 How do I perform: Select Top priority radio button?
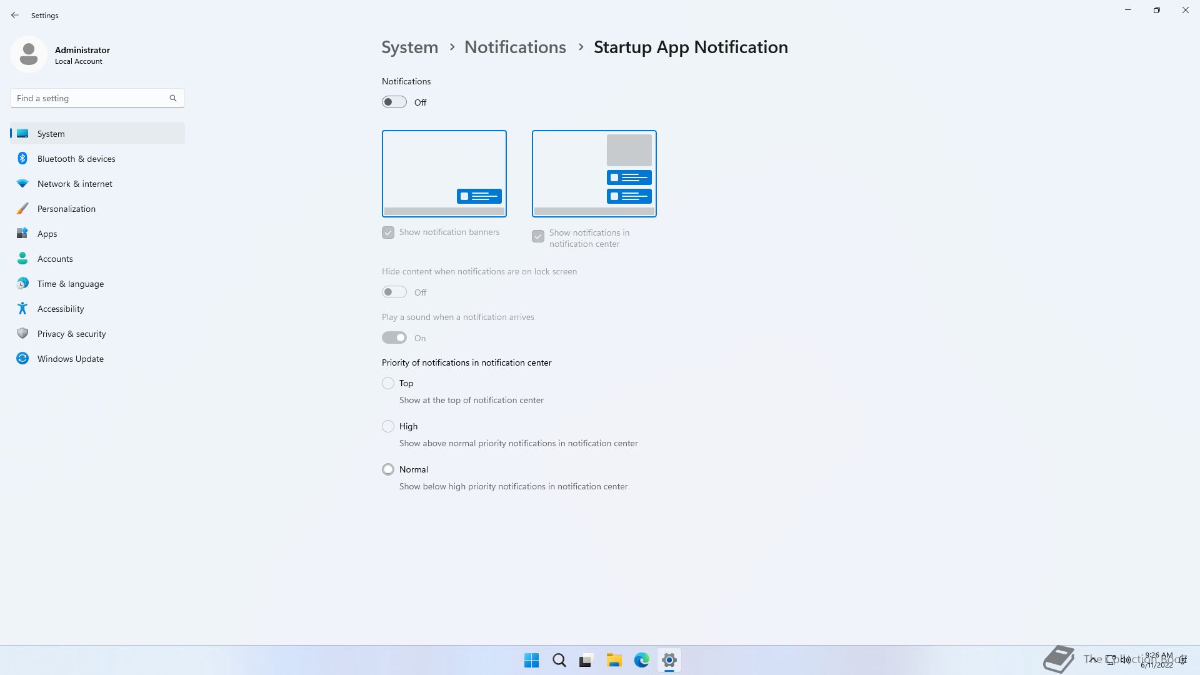click(388, 383)
